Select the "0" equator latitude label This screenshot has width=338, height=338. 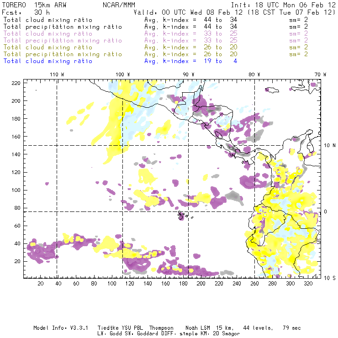(326, 211)
